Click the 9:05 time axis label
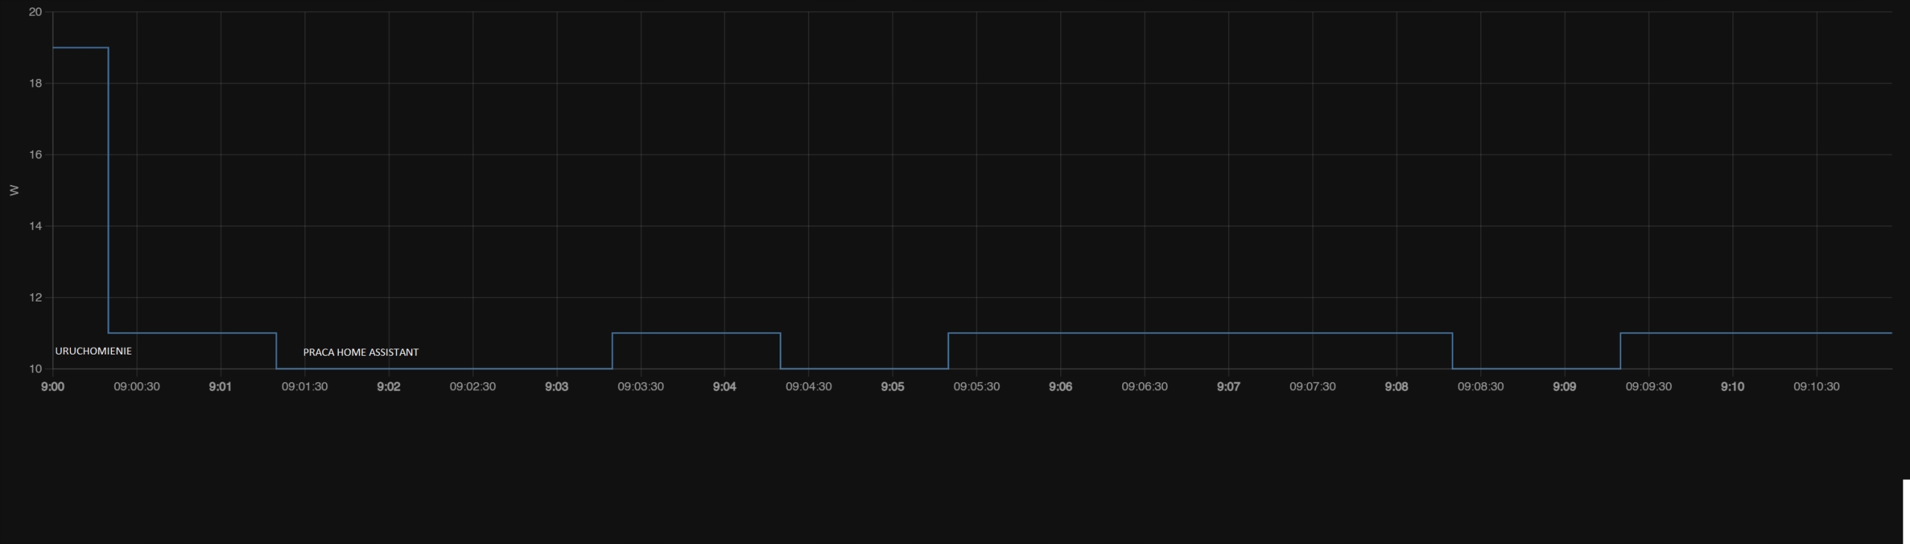The image size is (1910, 544). 892,387
